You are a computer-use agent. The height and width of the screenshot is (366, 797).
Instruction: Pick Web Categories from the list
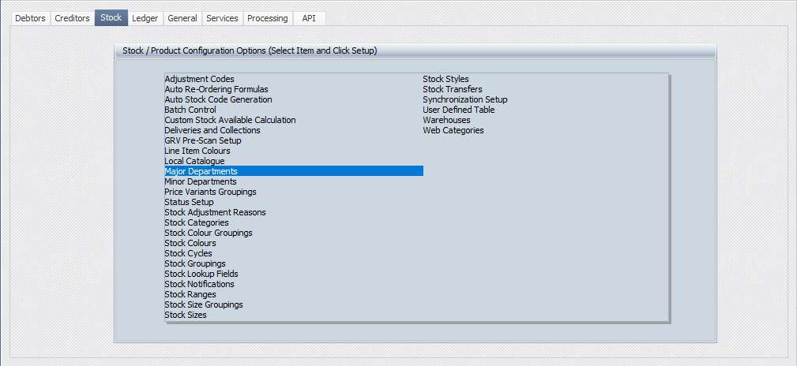click(x=453, y=130)
